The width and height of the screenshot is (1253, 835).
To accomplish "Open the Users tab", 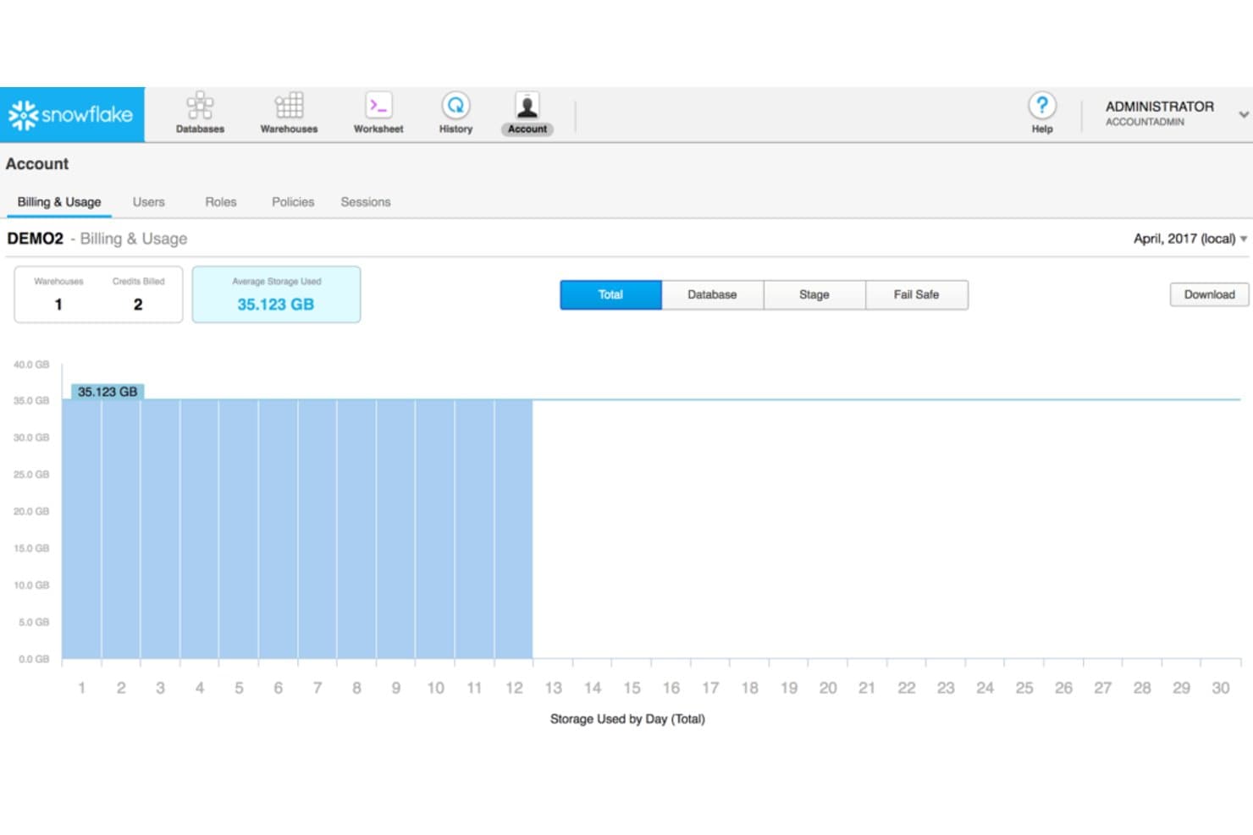I will [x=149, y=202].
